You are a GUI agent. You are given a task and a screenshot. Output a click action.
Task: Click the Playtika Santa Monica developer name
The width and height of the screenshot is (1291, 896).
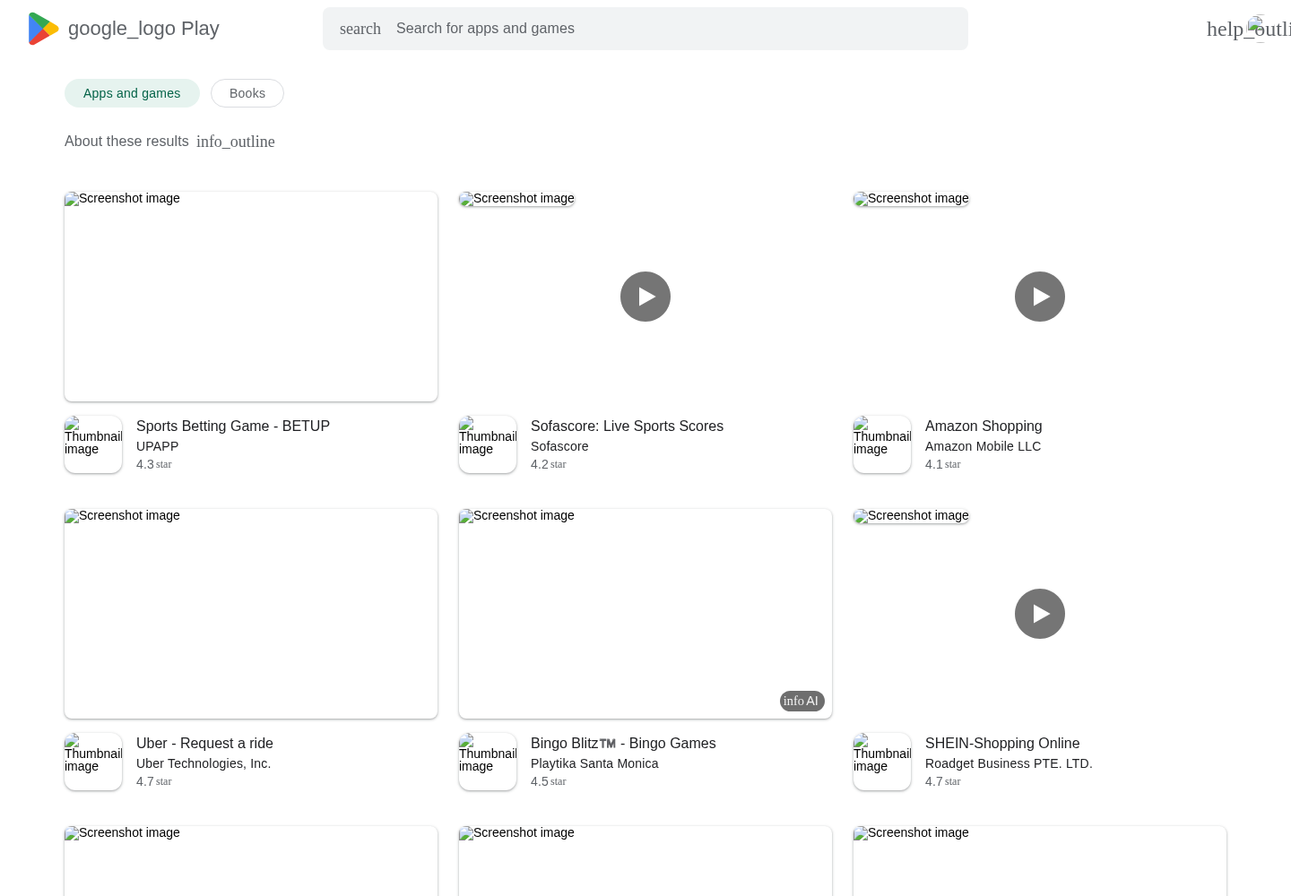594,763
